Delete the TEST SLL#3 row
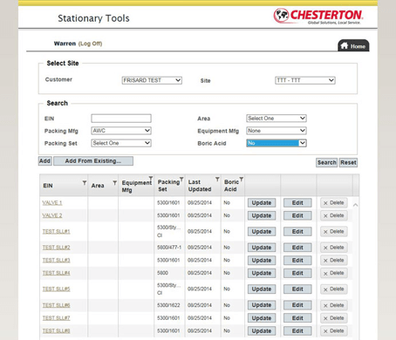Screen dimensions: 396x340 (x=334, y=261)
